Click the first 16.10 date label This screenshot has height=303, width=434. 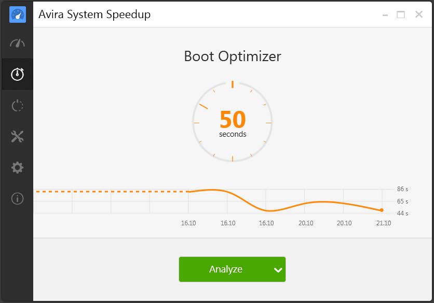pos(188,223)
